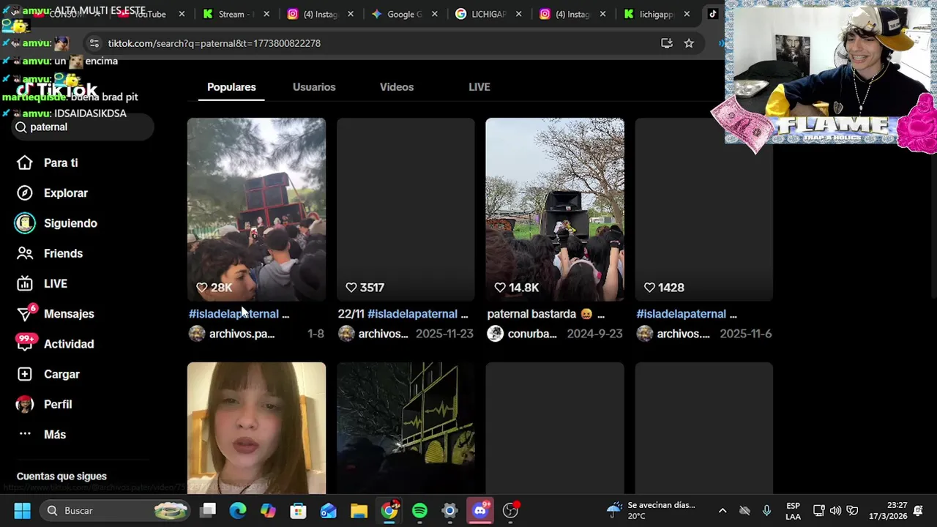Image resolution: width=937 pixels, height=527 pixels.
Task: Click the ESP LAA language indicator
Action: coord(793,510)
